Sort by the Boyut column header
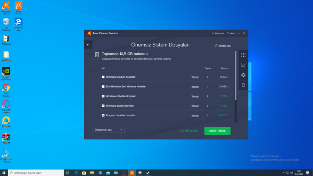Viewport: 313px width, 176px height. point(225,68)
